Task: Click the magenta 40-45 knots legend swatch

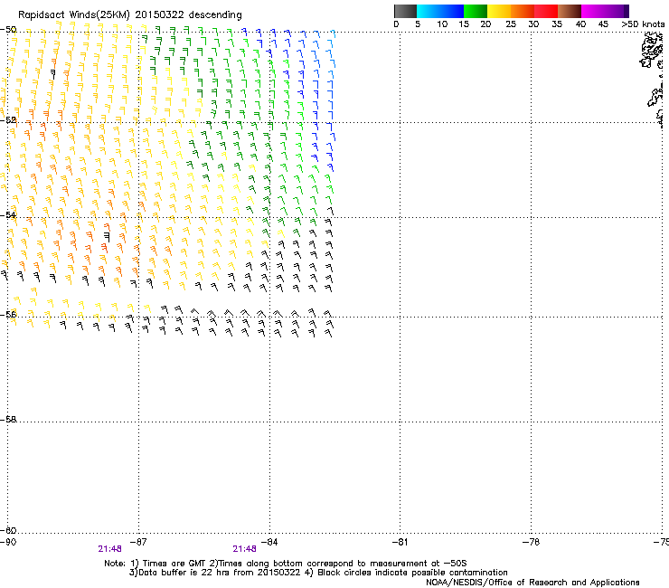Action: tap(593, 11)
